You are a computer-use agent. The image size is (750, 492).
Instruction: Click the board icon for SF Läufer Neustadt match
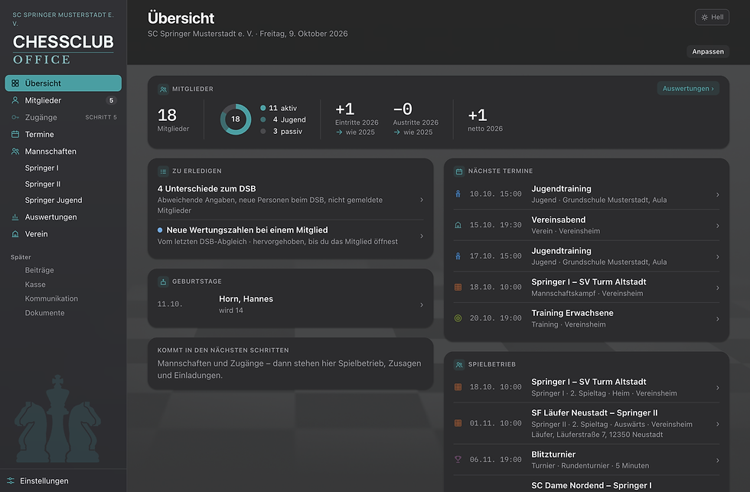pos(458,424)
